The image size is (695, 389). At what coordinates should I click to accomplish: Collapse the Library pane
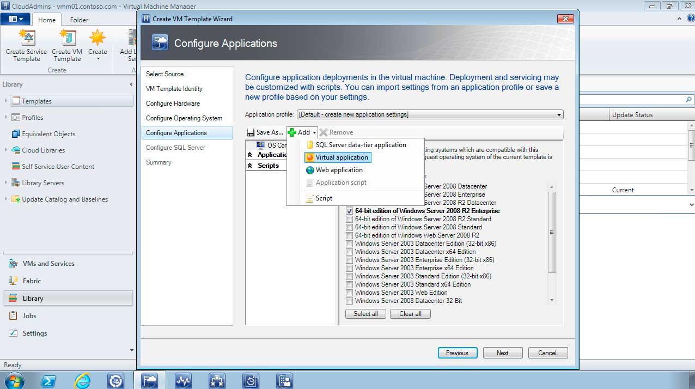131,84
